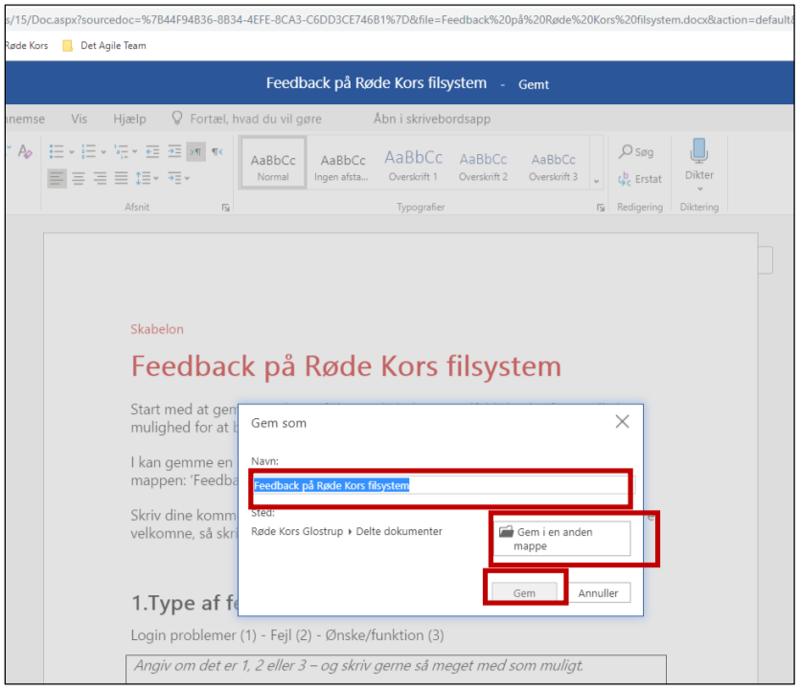Click the lightbulb icon beside Fortæl

click(177, 119)
